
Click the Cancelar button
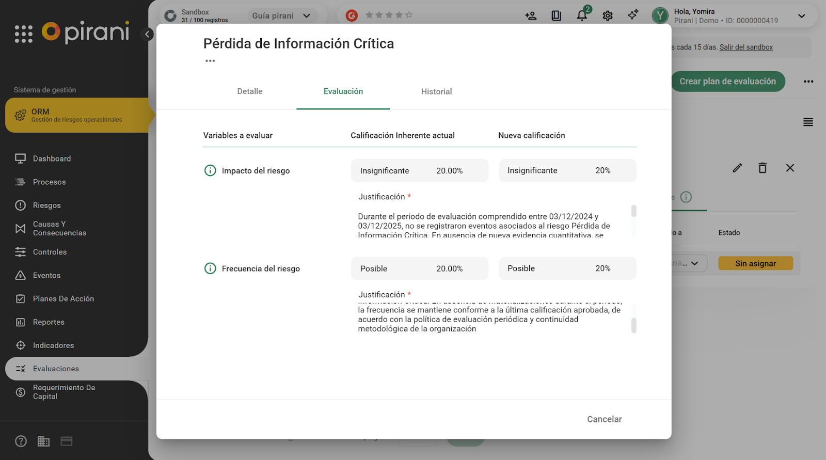[x=604, y=419]
